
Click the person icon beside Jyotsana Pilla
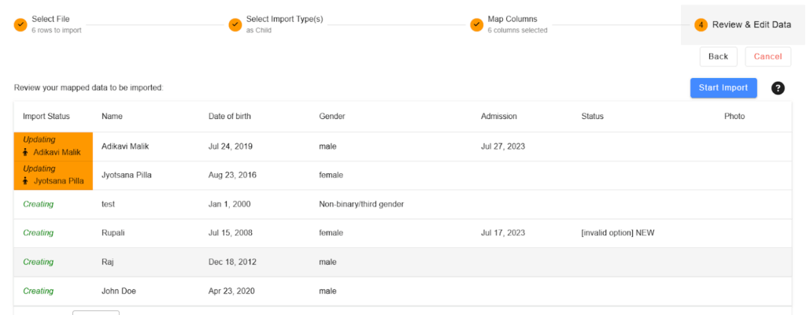[x=26, y=181]
